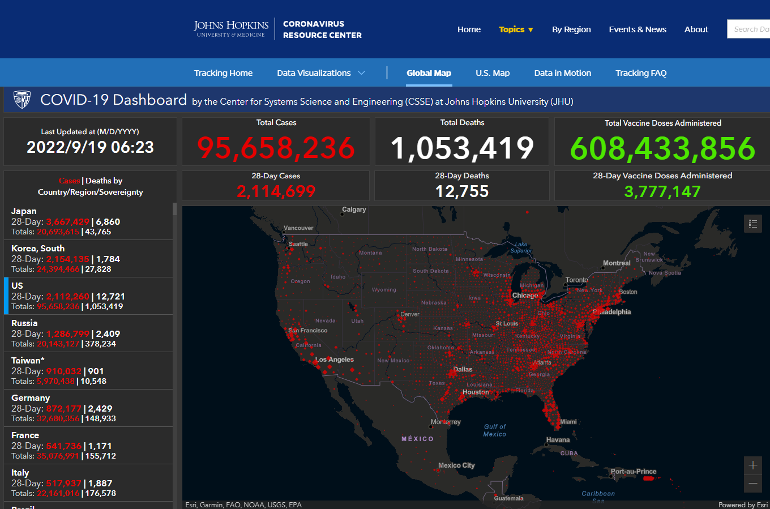Screen dimensions: 770x509
Task: Click the By Region nav link
Action: click(x=571, y=29)
